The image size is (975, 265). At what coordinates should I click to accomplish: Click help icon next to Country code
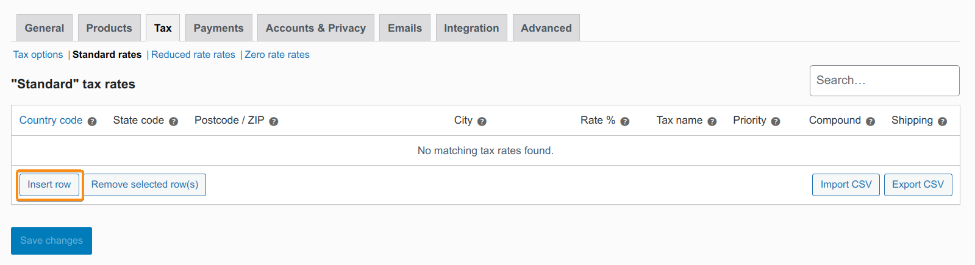[92, 121]
